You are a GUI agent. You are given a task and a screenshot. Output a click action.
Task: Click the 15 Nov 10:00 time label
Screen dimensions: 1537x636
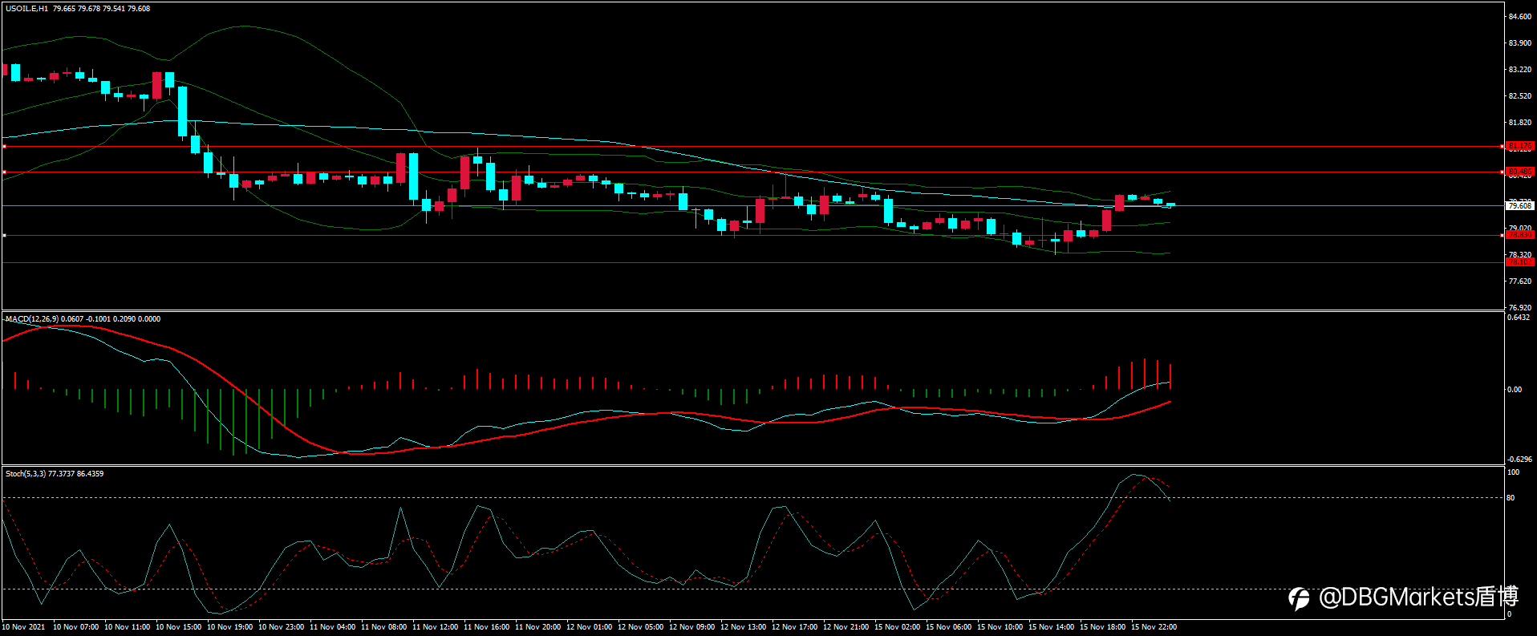[x=1000, y=627]
